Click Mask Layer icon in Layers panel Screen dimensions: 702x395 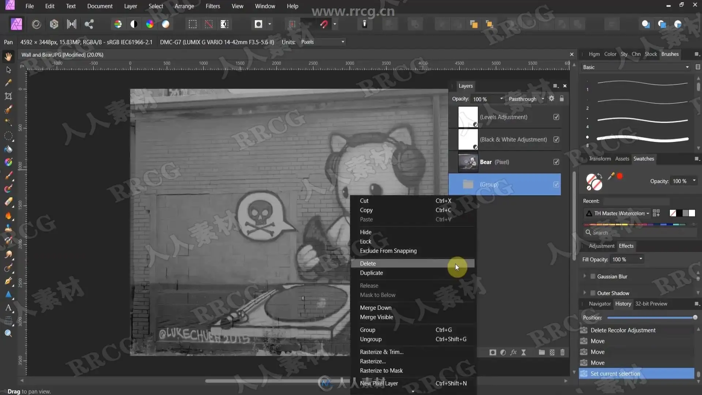(x=493, y=352)
